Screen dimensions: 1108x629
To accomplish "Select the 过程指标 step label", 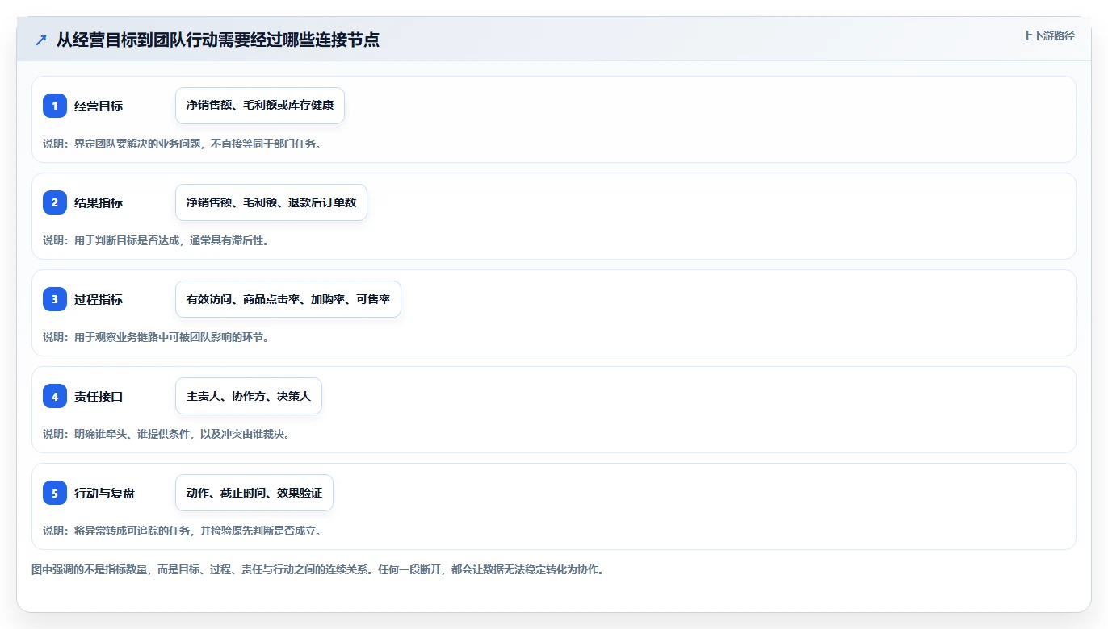I will [x=99, y=299].
